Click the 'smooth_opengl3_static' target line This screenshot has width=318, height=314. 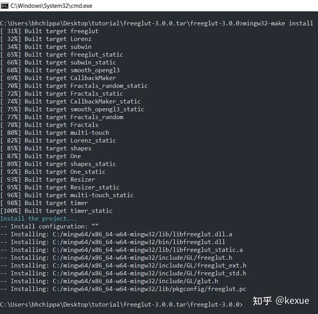click(72, 109)
